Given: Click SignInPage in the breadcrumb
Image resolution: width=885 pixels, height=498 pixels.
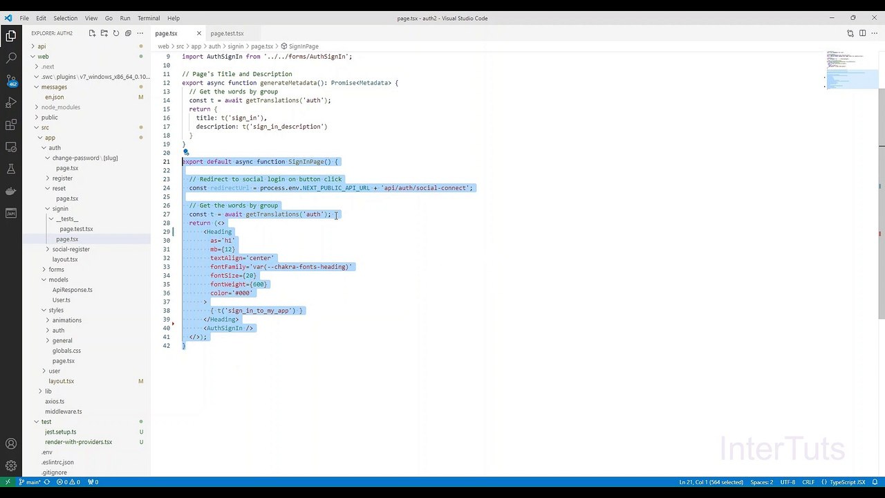Looking at the screenshot, I should 304,46.
